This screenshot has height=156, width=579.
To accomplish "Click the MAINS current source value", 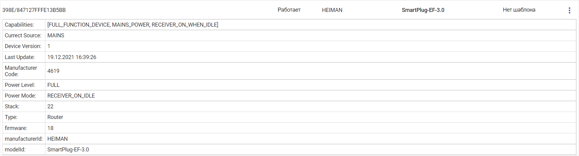I will click(x=56, y=35).
